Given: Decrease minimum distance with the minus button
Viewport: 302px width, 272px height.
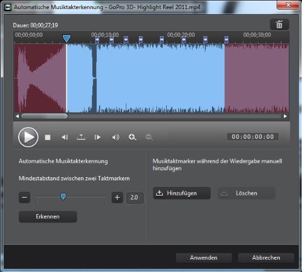Looking at the screenshot, I should [24, 197].
